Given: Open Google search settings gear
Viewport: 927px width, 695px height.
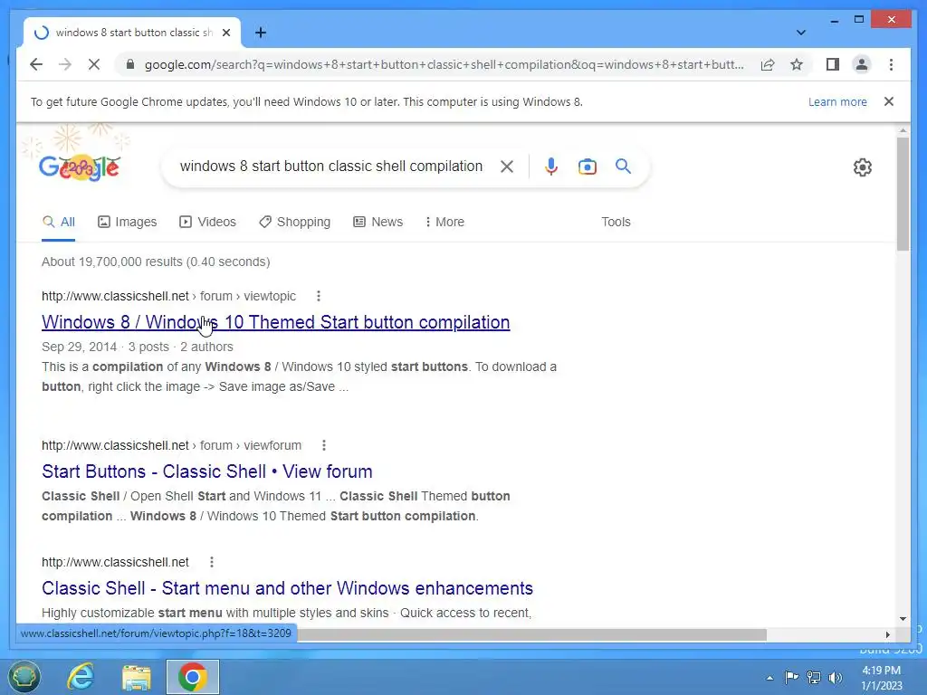Looking at the screenshot, I should [862, 167].
